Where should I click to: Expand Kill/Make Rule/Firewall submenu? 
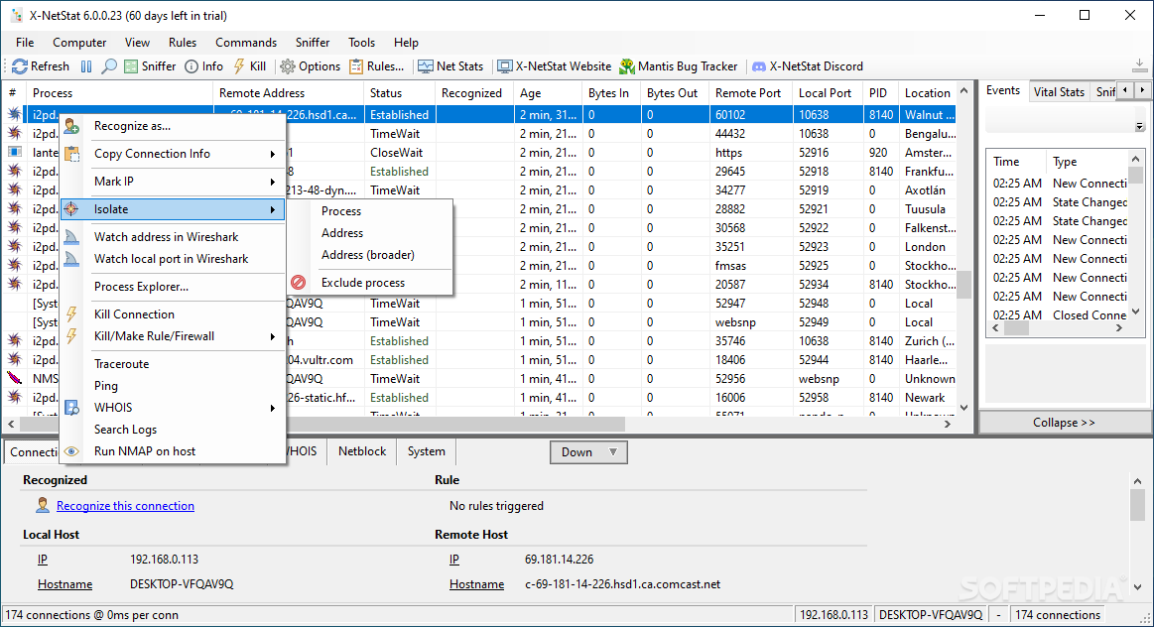coord(272,336)
